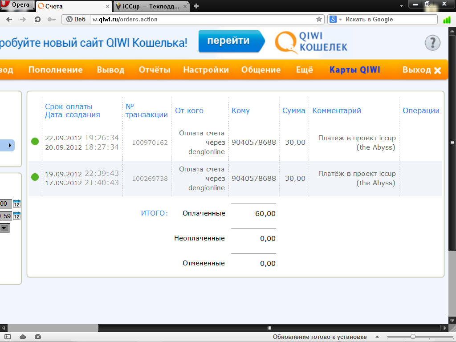Toggle Opera Turbo speedometer icon
The width and height of the screenshot is (456, 342).
click(x=38, y=337)
